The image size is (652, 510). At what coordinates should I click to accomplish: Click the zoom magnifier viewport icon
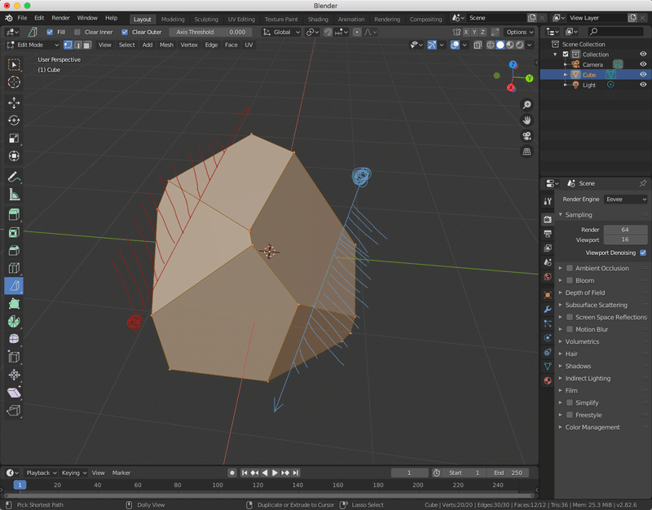click(x=527, y=105)
